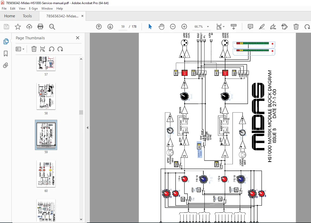Add a comment with speech bubble icon
311x223 pixels.
coord(250,27)
